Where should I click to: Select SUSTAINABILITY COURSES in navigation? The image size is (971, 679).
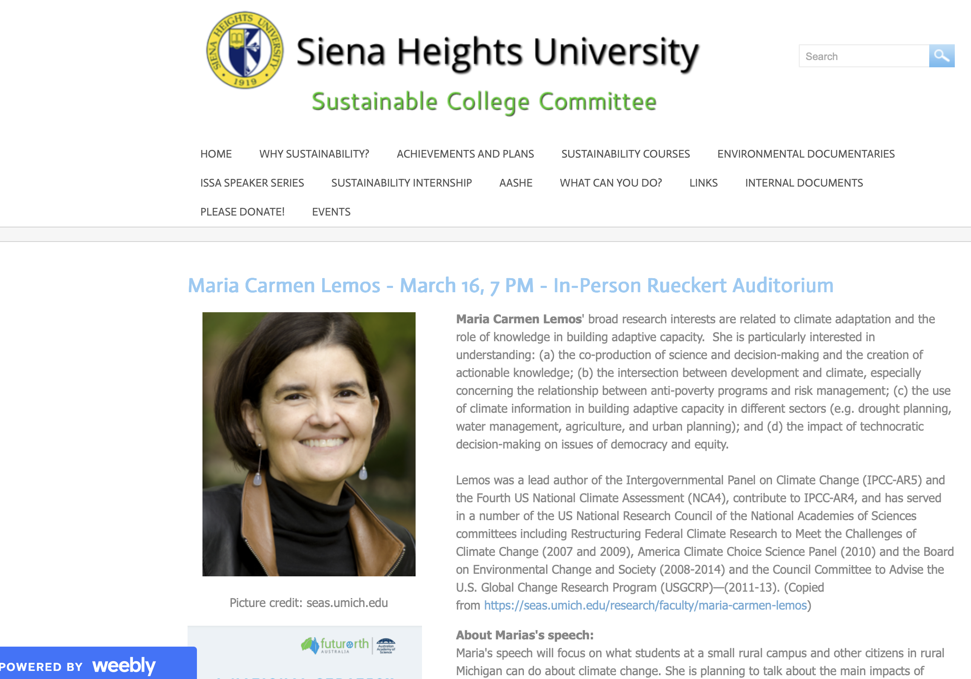[625, 154]
